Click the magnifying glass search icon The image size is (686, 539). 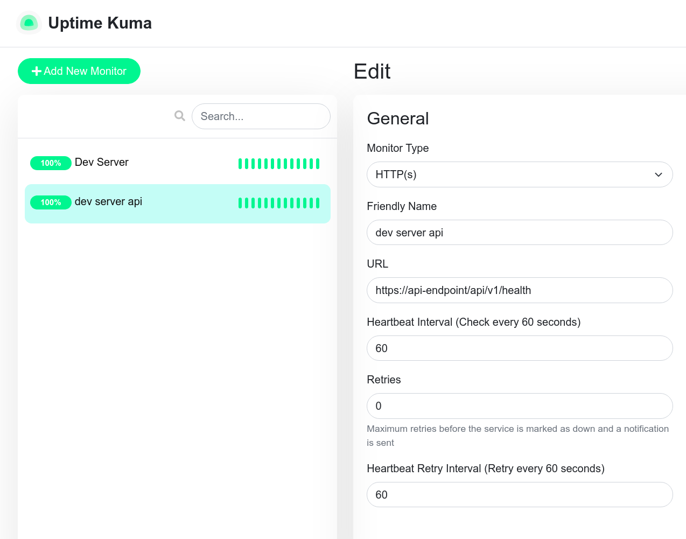tap(180, 116)
